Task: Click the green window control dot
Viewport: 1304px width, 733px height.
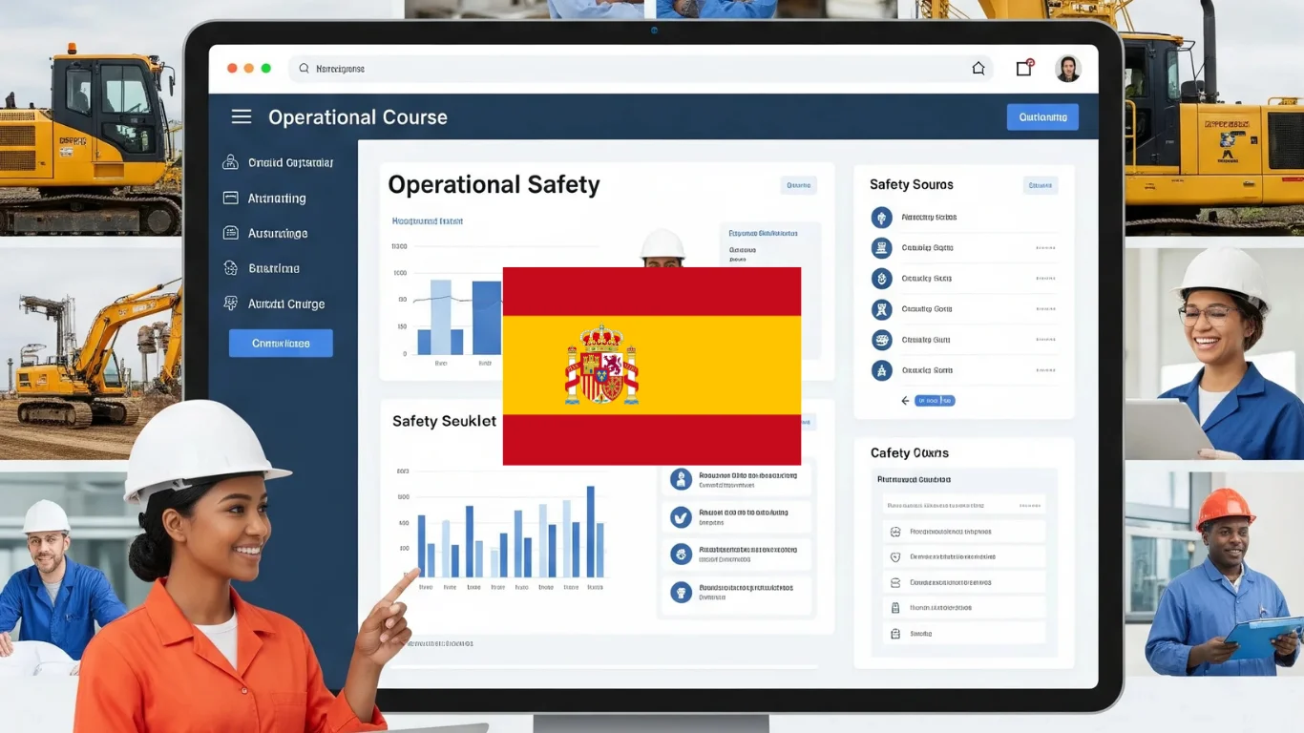Action: coord(266,69)
